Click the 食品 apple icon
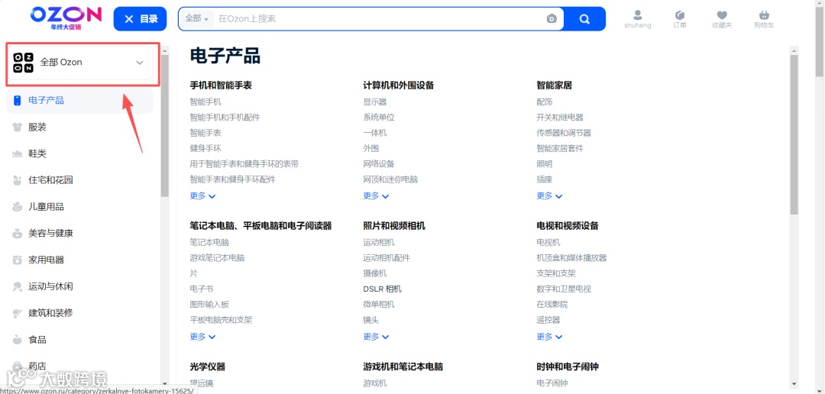Image resolution: width=825 pixels, height=394 pixels. click(18, 340)
